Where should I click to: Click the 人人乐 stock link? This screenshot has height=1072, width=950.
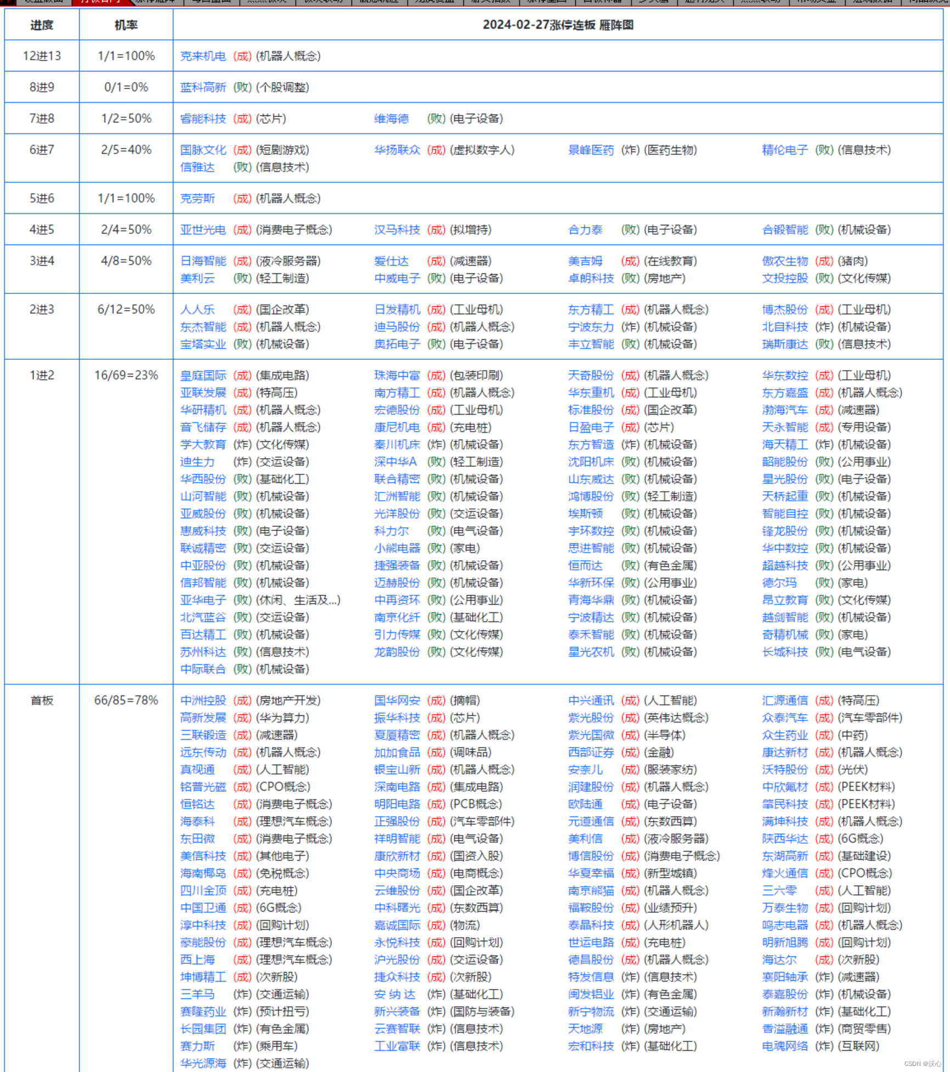pos(197,309)
